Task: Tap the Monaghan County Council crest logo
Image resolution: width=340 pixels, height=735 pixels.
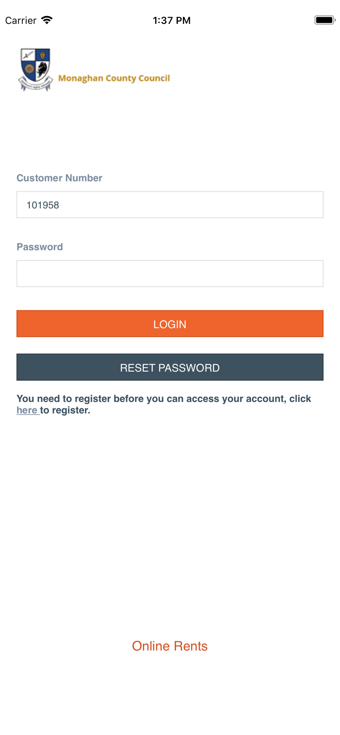Action: click(35, 69)
